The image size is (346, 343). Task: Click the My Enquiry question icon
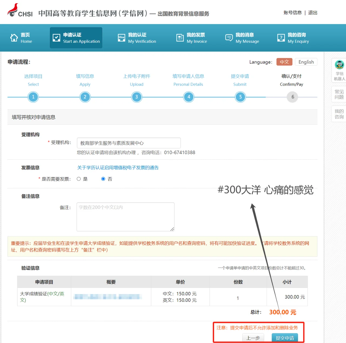tap(281, 38)
